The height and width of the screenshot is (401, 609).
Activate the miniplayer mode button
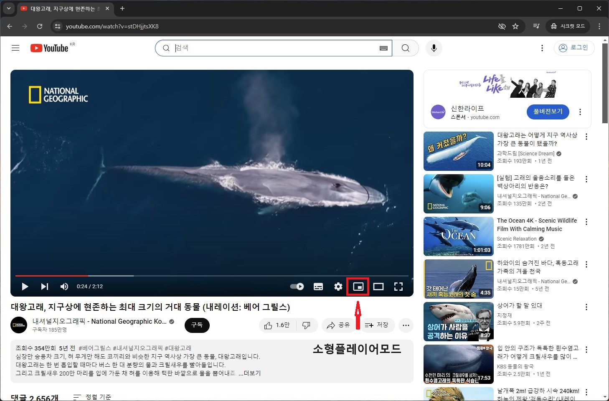pos(358,287)
